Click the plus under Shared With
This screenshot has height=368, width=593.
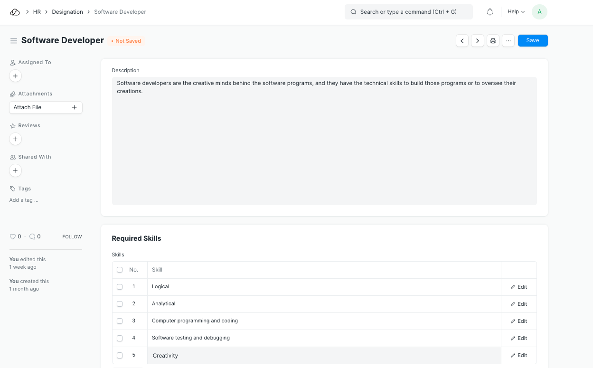[15, 170]
